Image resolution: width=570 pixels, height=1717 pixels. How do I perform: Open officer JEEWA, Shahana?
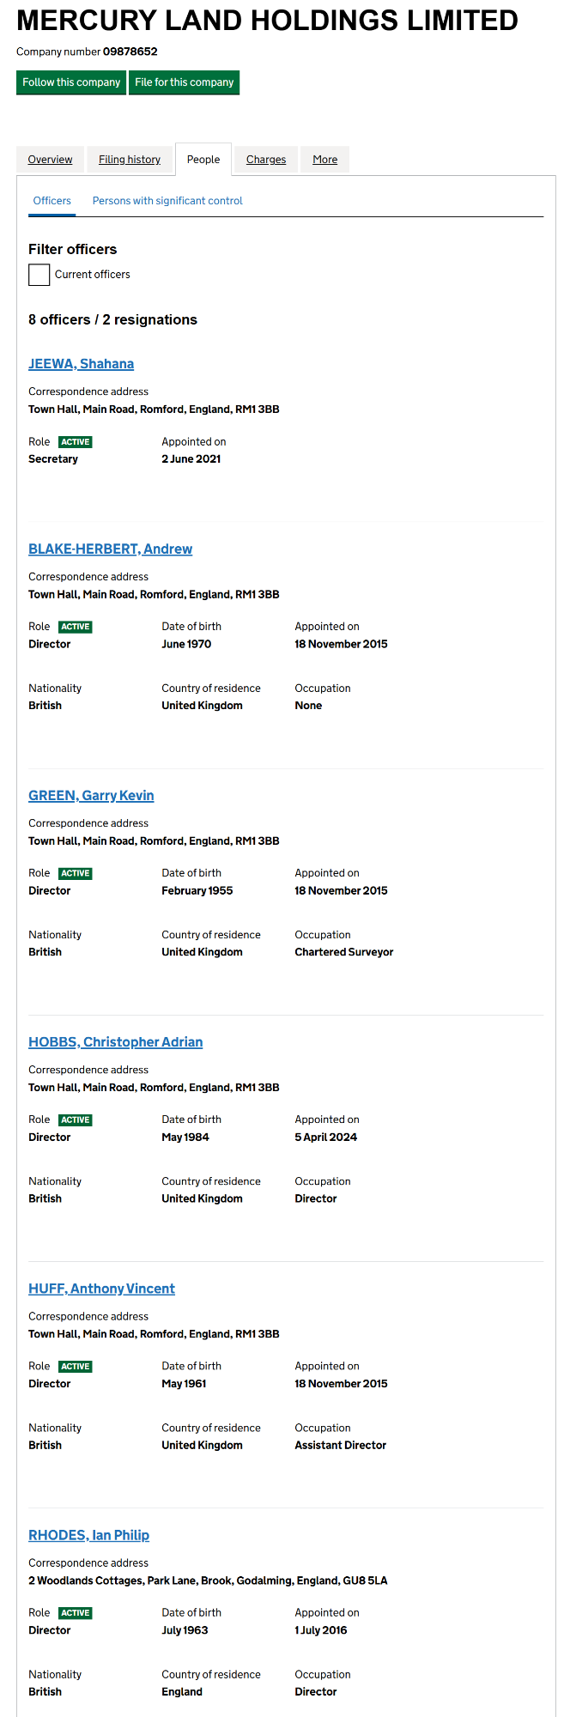(x=81, y=364)
